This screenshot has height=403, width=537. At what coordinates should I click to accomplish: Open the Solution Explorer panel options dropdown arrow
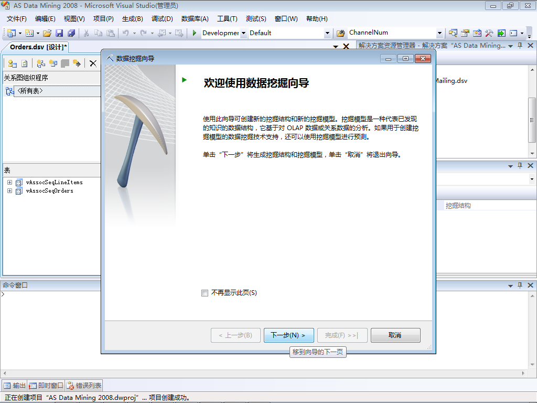510,46
